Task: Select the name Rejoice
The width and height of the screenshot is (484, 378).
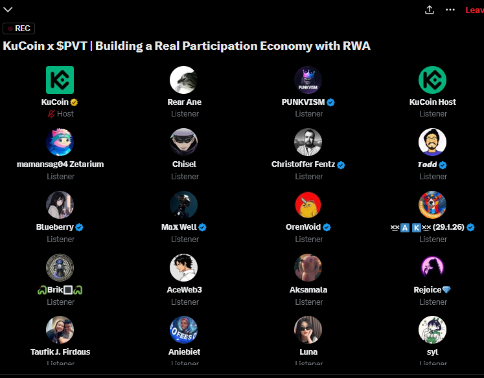Action: click(x=432, y=290)
